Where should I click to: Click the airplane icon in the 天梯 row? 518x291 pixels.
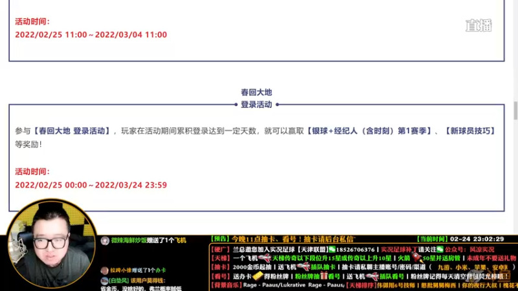pyautogui.click(x=265, y=258)
